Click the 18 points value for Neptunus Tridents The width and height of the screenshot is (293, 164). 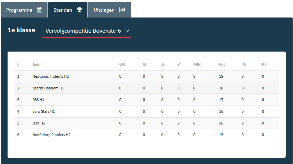pyautogui.click(x=221, y=76)
